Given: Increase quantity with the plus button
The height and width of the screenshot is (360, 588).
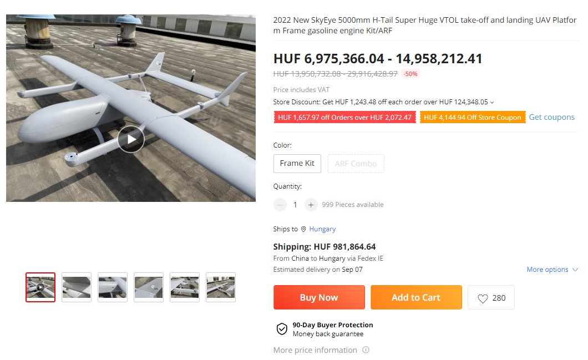Looking at the screenshot, I should coord(311,205).
